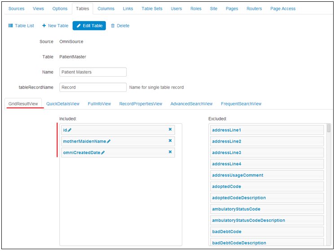
Task: Open the Sources tab
Action: (x=17, y=9)
